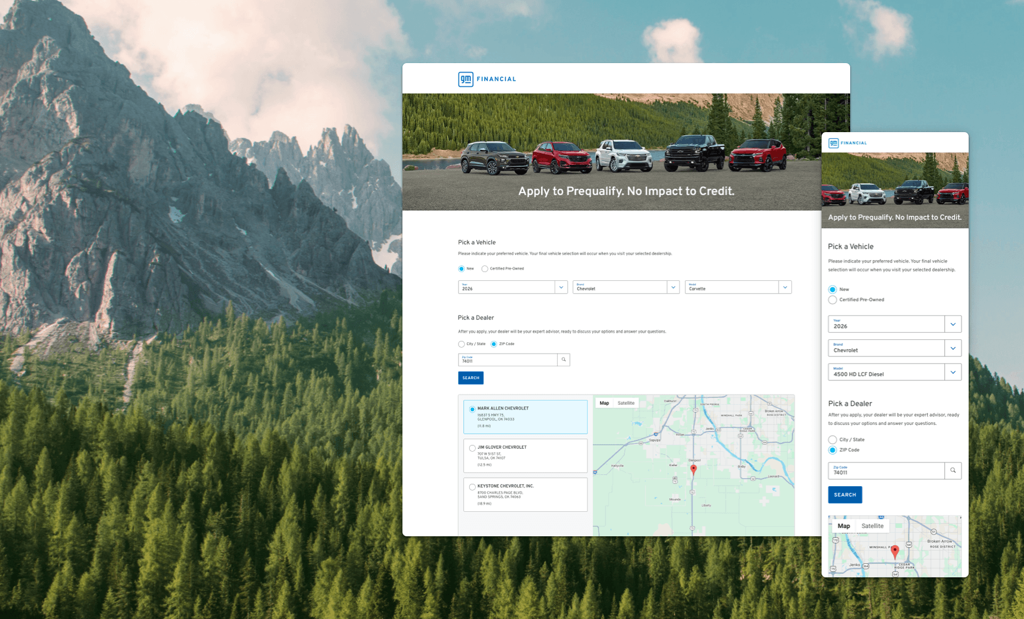Click the Pick a Vehicle heading in desktop view
The width and height of the screenshot is (1024, 619).
(x=477, y=242)
